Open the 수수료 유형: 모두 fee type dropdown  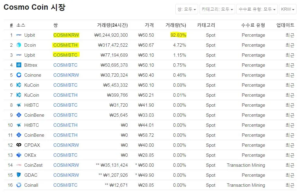[257, 9]
